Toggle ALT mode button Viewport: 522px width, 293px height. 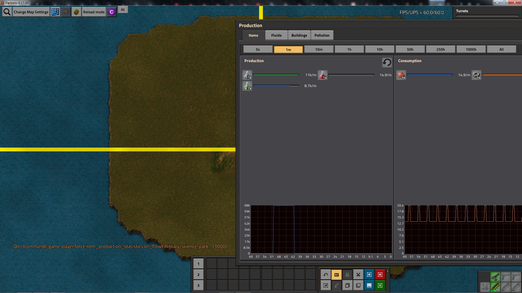pyautogui.click(x=337, y=275)
